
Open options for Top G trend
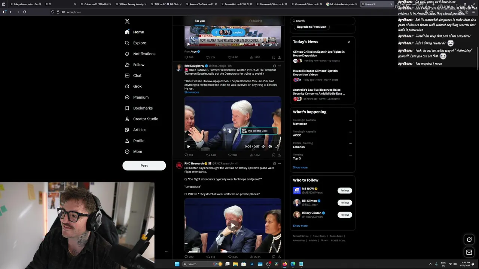(350, 155)
